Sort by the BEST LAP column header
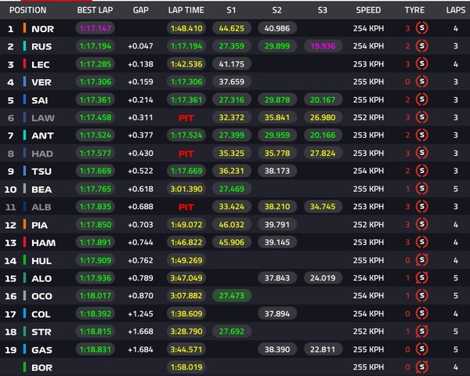The image size is (470, 376). pyautogui.click(x=94, y=10)
